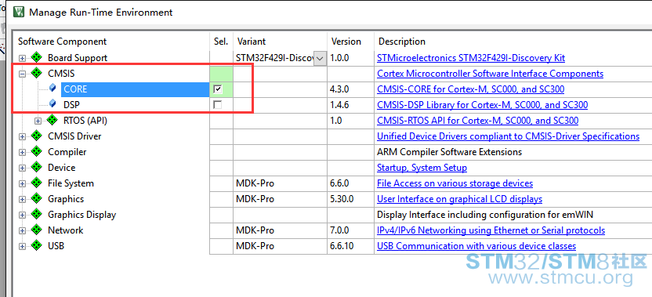Screen dimensions: 652x297
Task: Click the Software Component column header
Action: pos(63,42)
